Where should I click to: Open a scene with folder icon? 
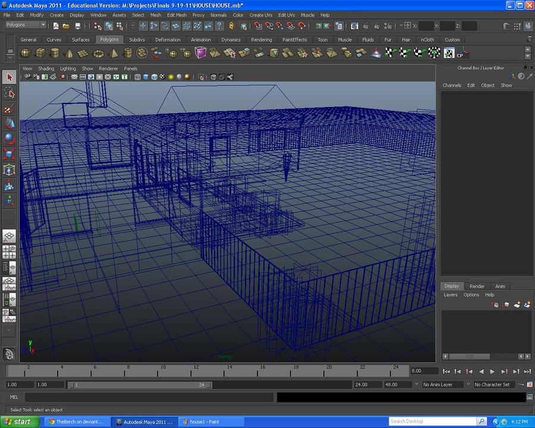pyautogui.click(x=66, y=26)
